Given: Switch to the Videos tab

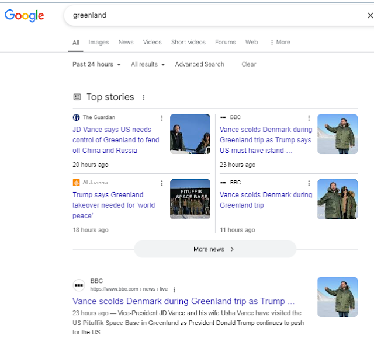Looking at the screenshot, I should point(152,42).
